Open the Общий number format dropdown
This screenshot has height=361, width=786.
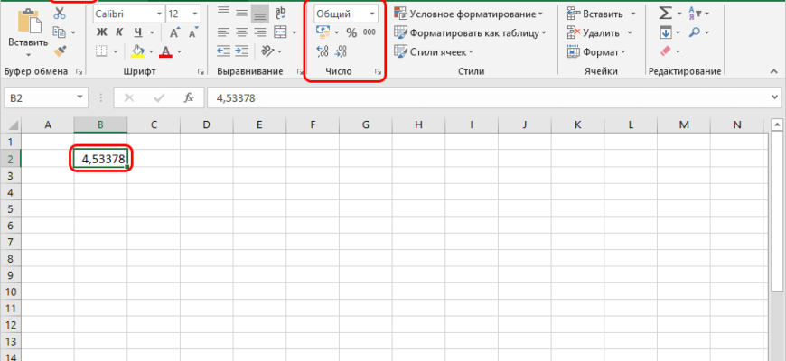point(372,14)
